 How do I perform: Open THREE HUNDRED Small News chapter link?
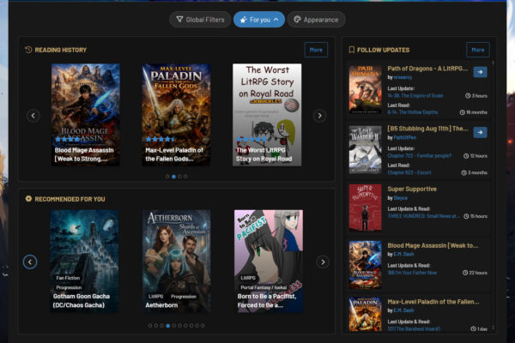tap(423, 216)
